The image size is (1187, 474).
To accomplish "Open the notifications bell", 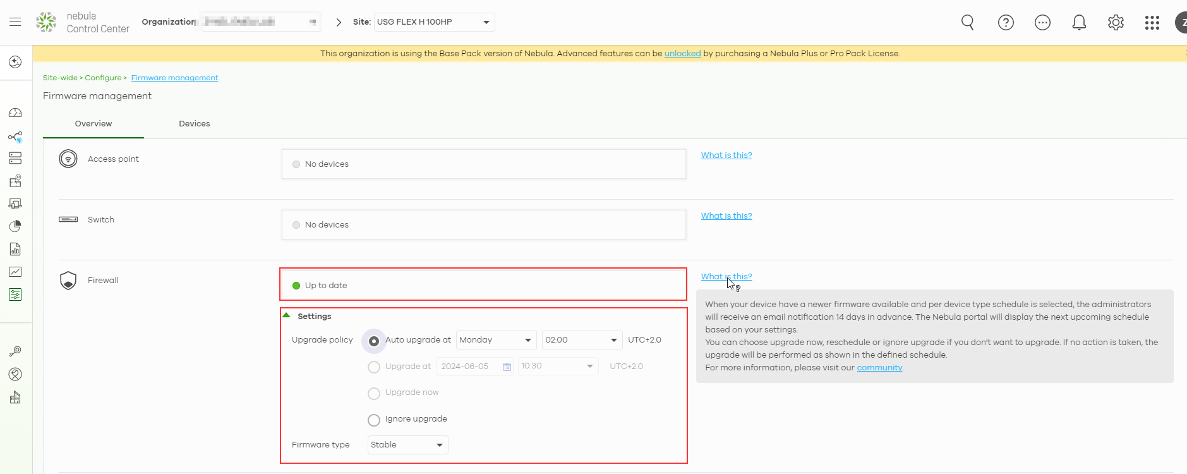I will tap(1079, 23).
